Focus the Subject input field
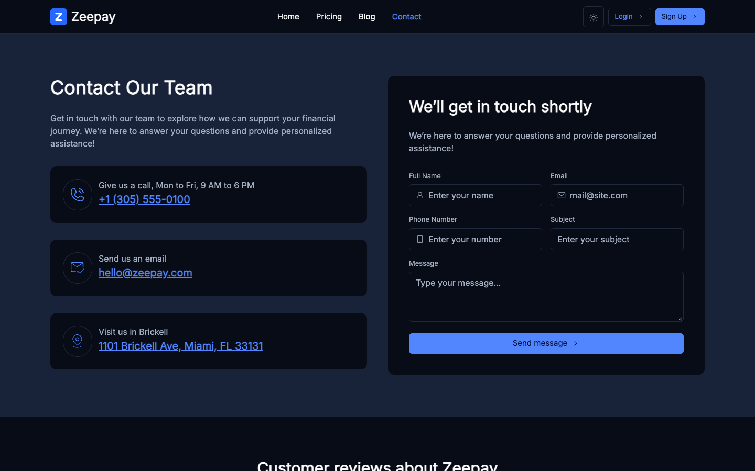755x471 pixels. 617,239
